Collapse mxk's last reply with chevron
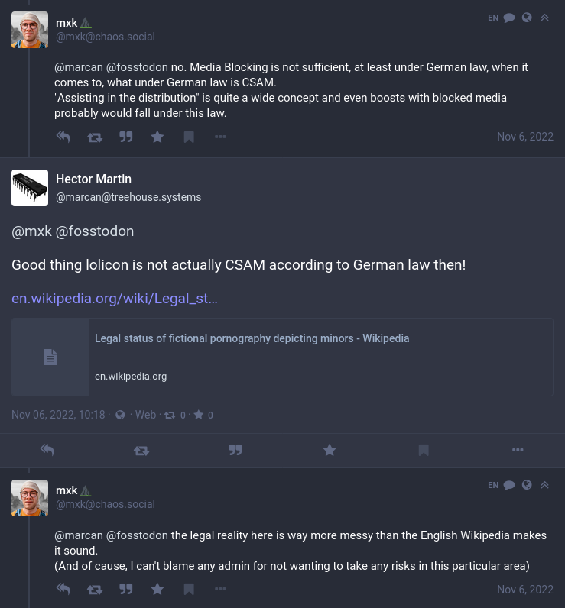Screen dimensions: 565x608 tap(545, 485)
